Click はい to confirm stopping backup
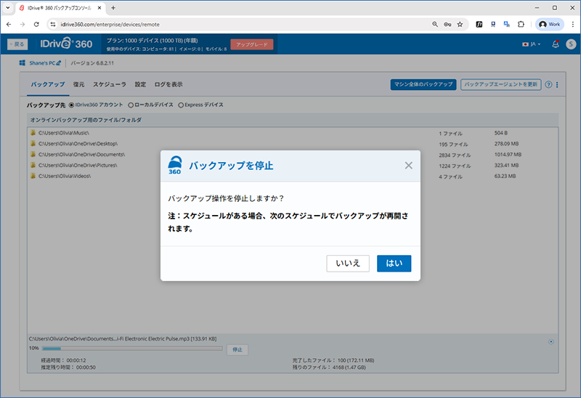 [x=394, y=263]
